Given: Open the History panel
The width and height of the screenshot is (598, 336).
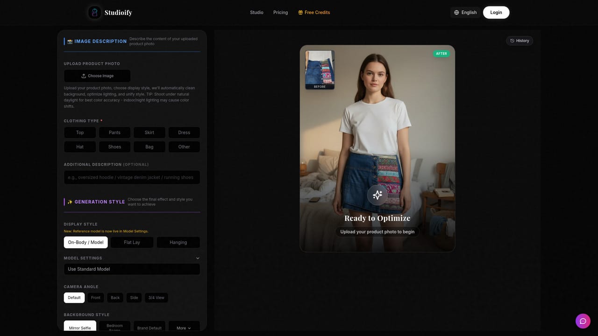Looking at the screenshot, I should 520,41.
